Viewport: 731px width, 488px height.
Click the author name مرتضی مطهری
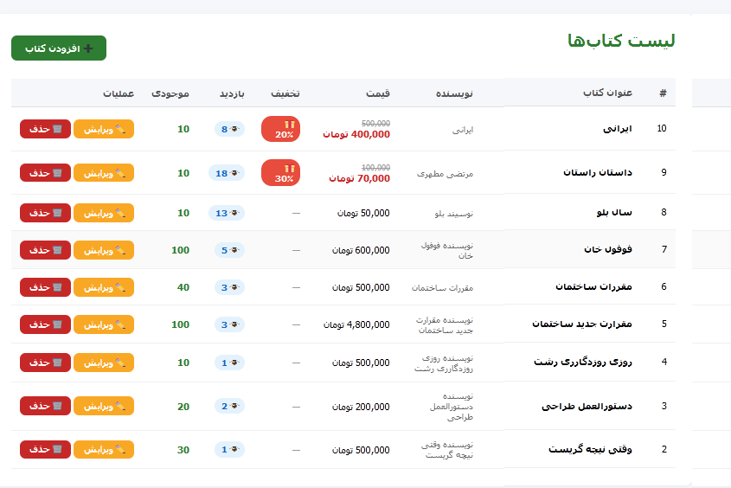[445, 174]
